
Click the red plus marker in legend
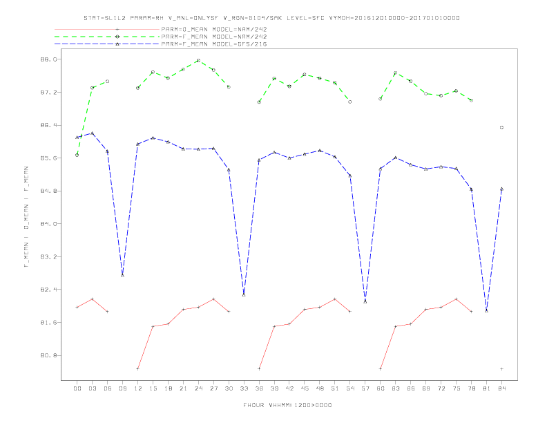pyautogui.click(x=117, y=29)
